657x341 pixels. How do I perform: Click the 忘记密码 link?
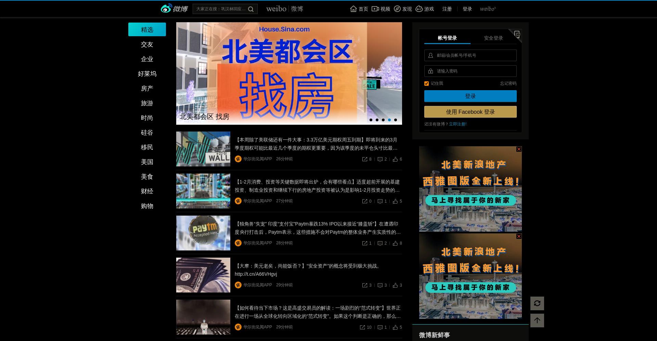[x=508, y=83]
